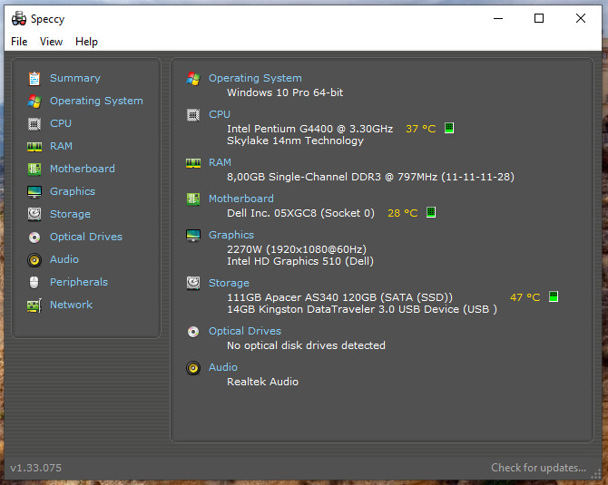This screenshot has height=485, width=608.
Task: Open the Help menu
Action: (86, 42)
